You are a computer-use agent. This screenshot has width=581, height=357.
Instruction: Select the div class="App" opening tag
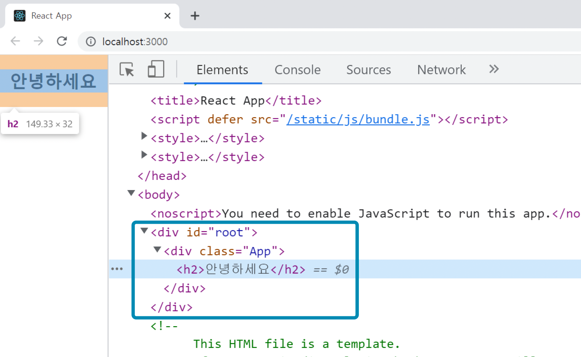point(224,251)
